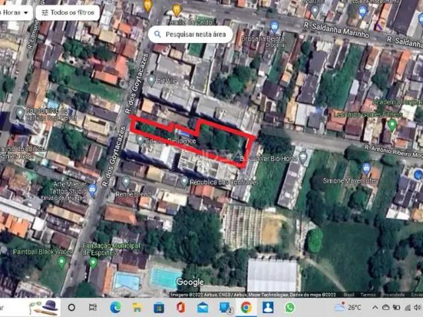Open the Paintball Black Water marker
The width and height of the screenshot is (423, 317).
click(x=61, y=262)
